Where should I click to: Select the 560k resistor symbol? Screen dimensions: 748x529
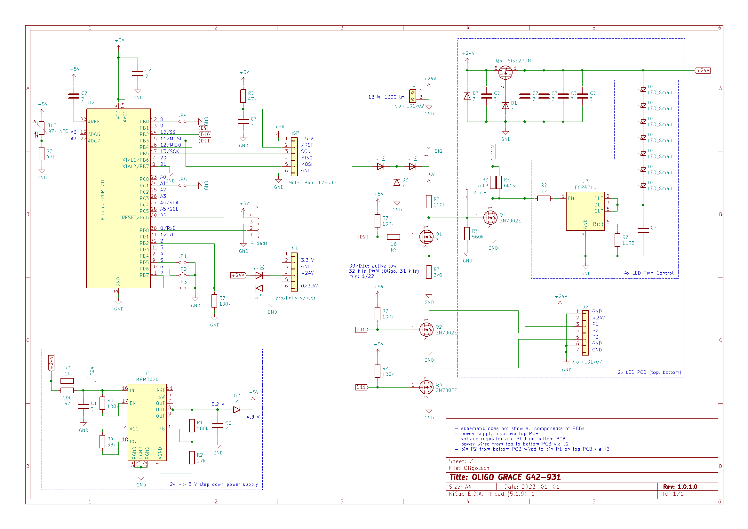467,234
